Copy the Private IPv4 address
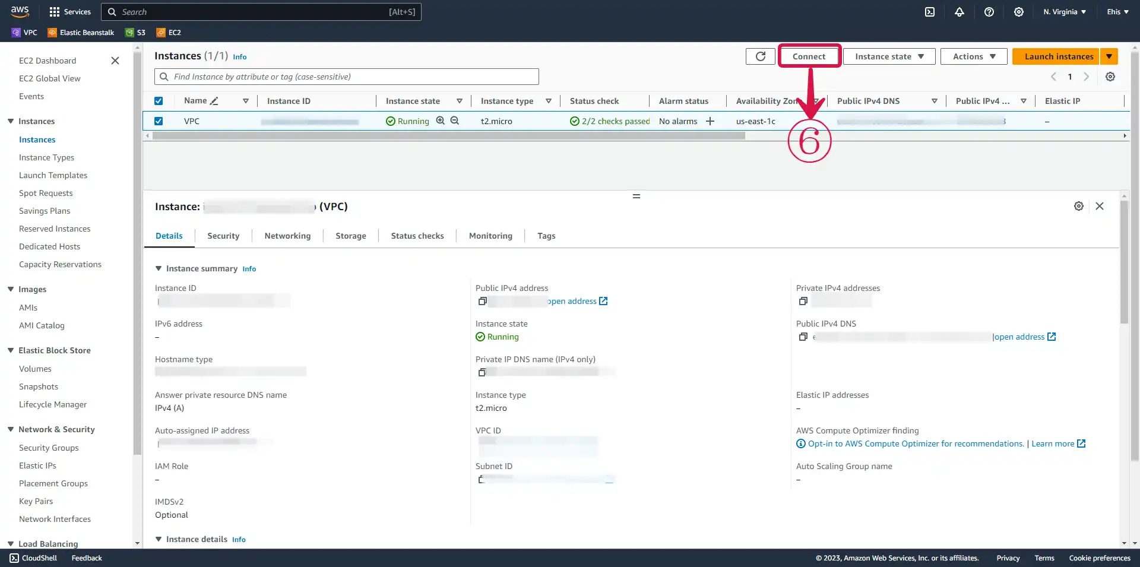Image resolution: width=1140 pixels, height=567 pixels. coord(803,301)
